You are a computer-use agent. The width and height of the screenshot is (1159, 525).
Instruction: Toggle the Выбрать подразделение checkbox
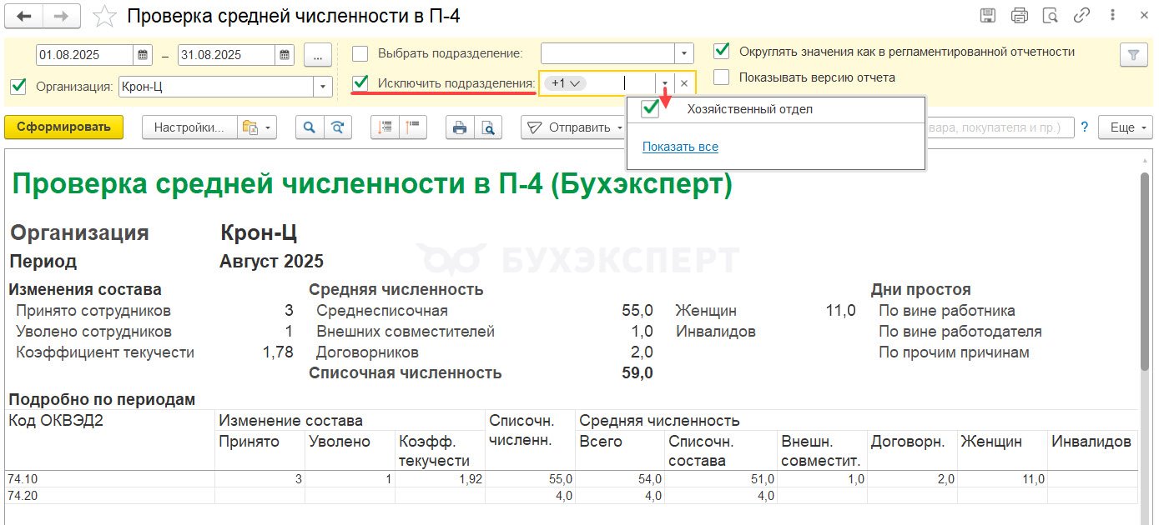[x=360, y=53]
